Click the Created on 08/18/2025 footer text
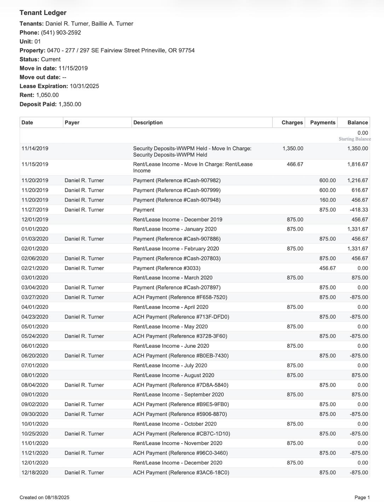This screenshot has width=384, height=502. [x=45, y=497]
